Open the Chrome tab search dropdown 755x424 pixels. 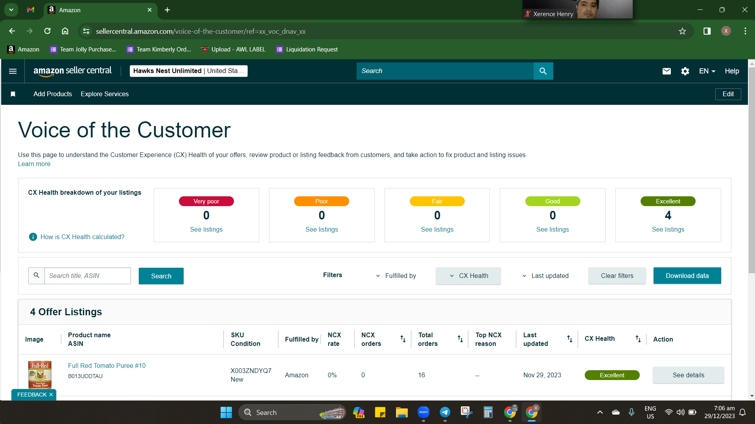[11, 10]
